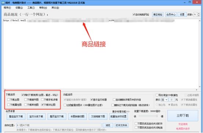
Task: Click the app icon in the title bar
Action: tap(3, 3)
